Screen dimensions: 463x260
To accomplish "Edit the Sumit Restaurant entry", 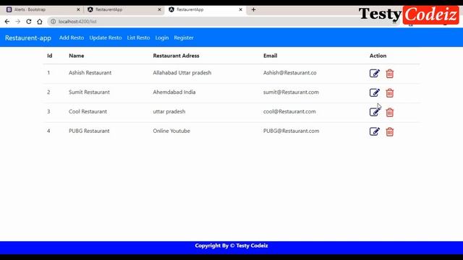I will coord(375,92).
